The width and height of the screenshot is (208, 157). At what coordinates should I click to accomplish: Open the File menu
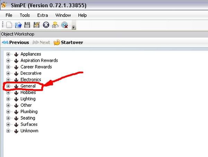(x=9, y=15)
